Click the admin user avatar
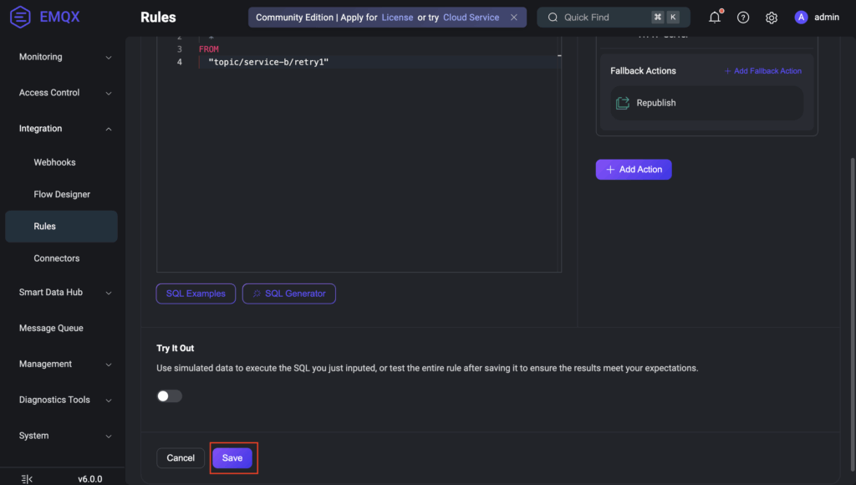Image resolution: width=856 pixels, height=485 pixels. coord(801,18)
